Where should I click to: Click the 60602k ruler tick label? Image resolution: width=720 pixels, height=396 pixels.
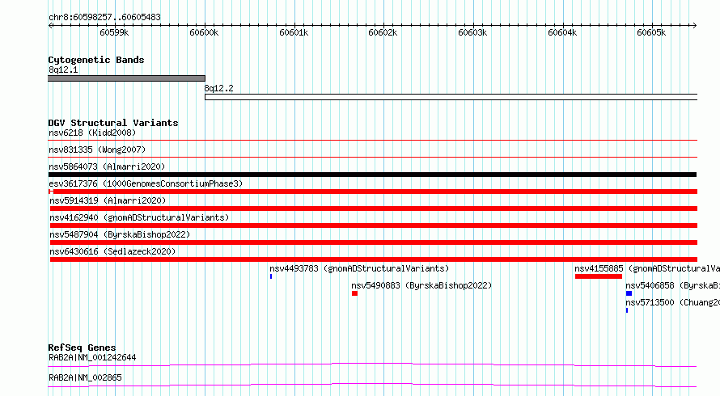(x=383, y=32)
